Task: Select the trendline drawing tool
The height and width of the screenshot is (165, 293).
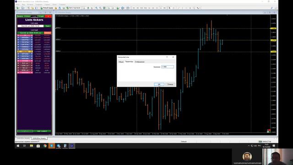Action: coord(179,8)
